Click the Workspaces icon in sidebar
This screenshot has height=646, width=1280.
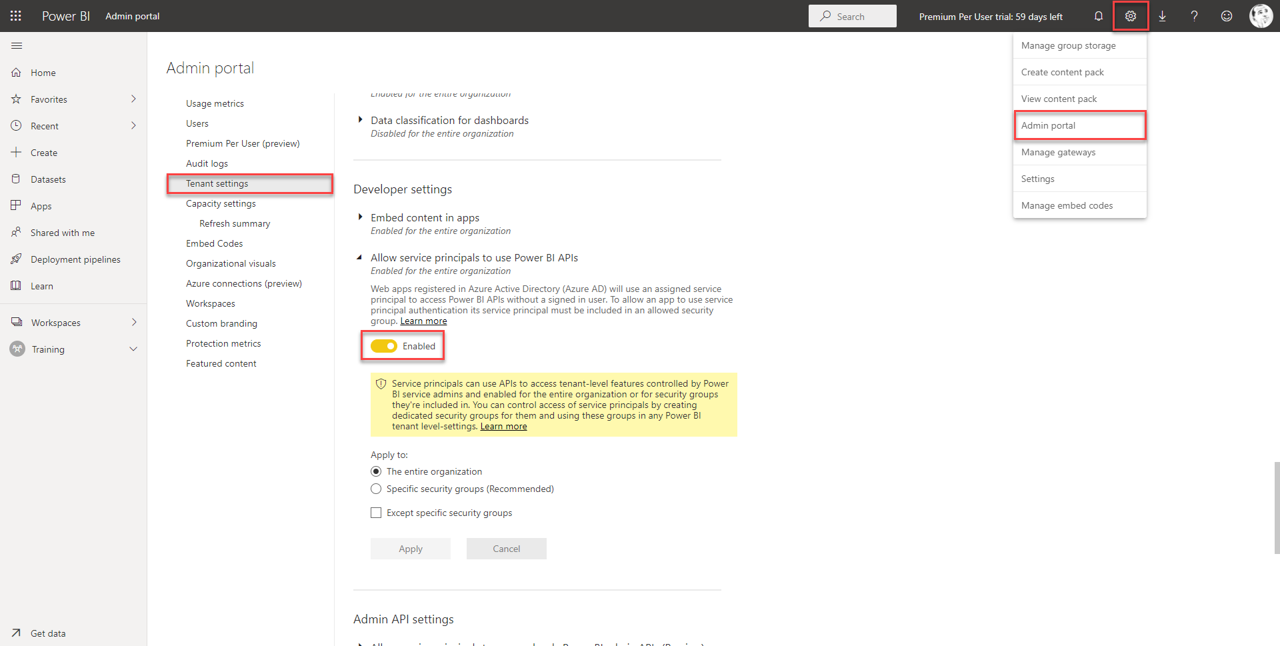(17, 323)
